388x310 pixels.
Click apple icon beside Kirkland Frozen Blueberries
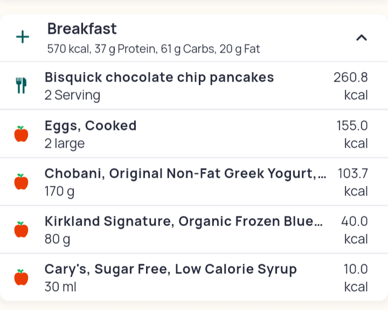point(21,229)
